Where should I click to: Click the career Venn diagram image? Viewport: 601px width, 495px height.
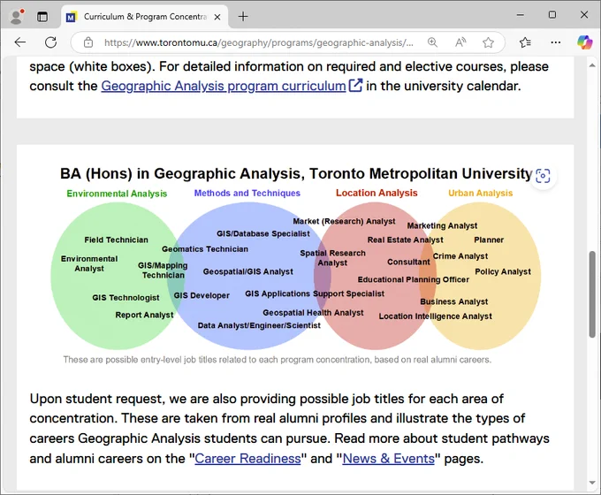pos(296,264)
